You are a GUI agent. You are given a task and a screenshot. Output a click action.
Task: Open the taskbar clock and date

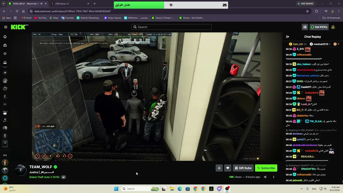(335, 189)
